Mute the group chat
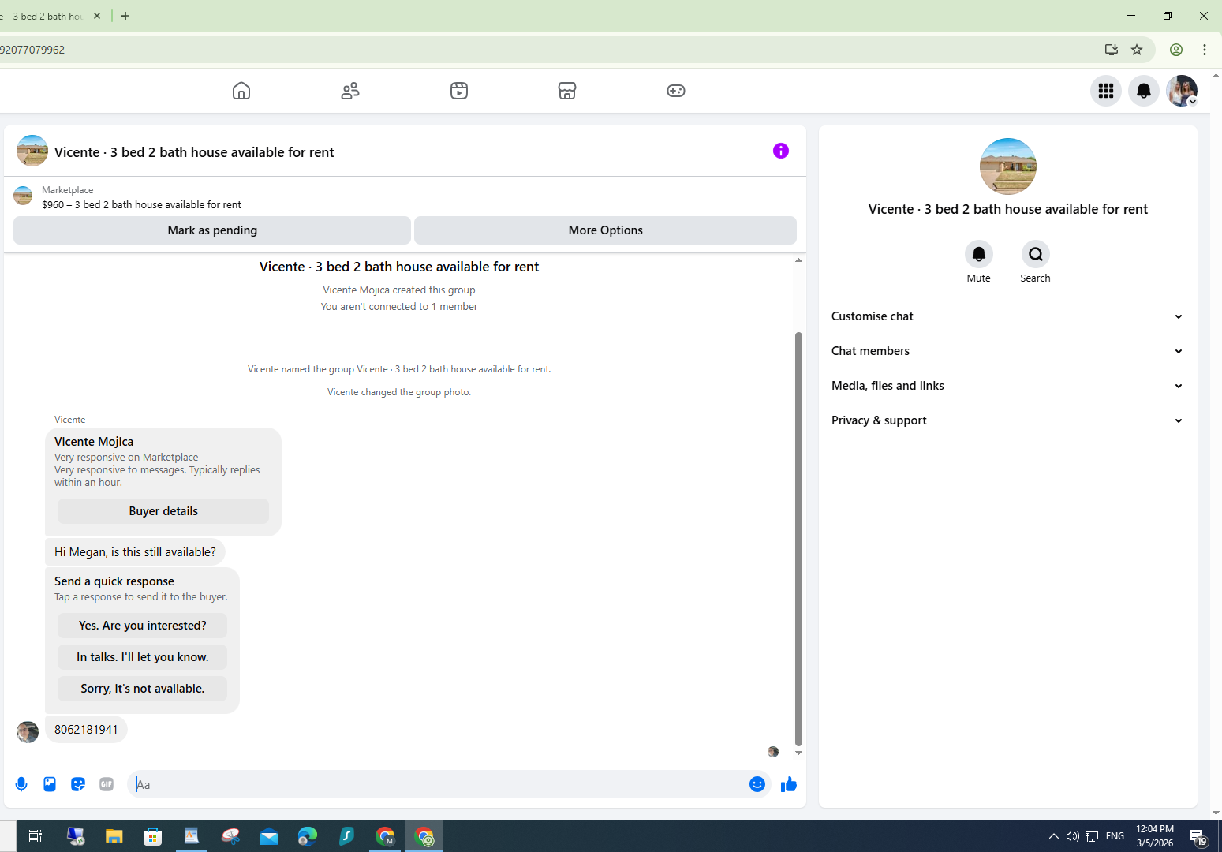Screen dimensions: 1222x852 click(979, 254)
